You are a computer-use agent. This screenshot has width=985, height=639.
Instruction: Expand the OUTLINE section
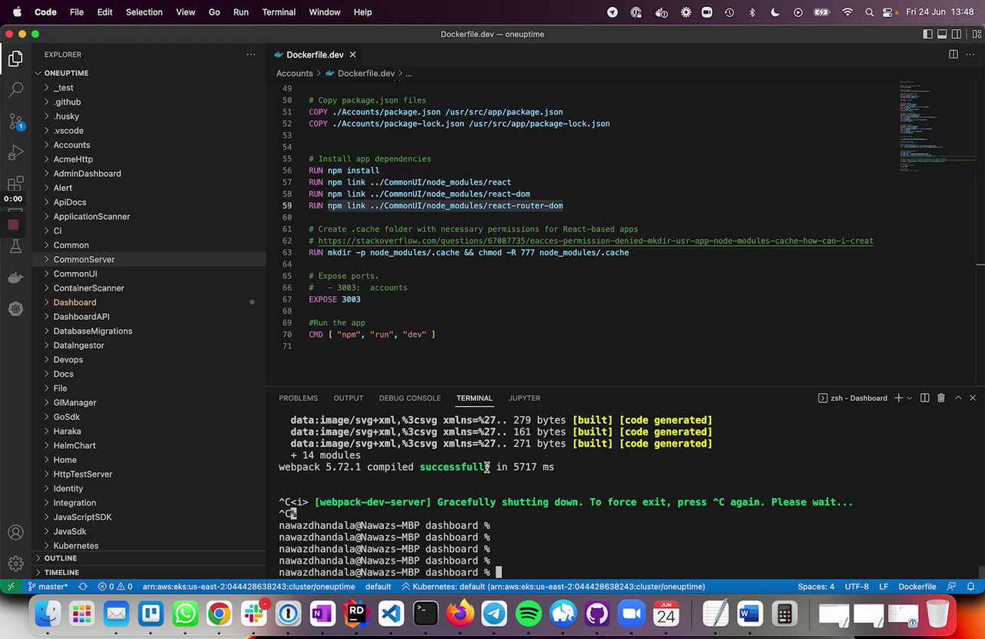click(61, 558)
